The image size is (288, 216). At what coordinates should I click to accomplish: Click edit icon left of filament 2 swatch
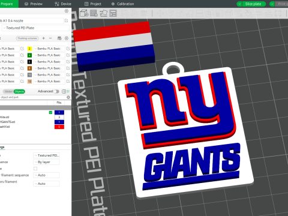pos(22,49)
